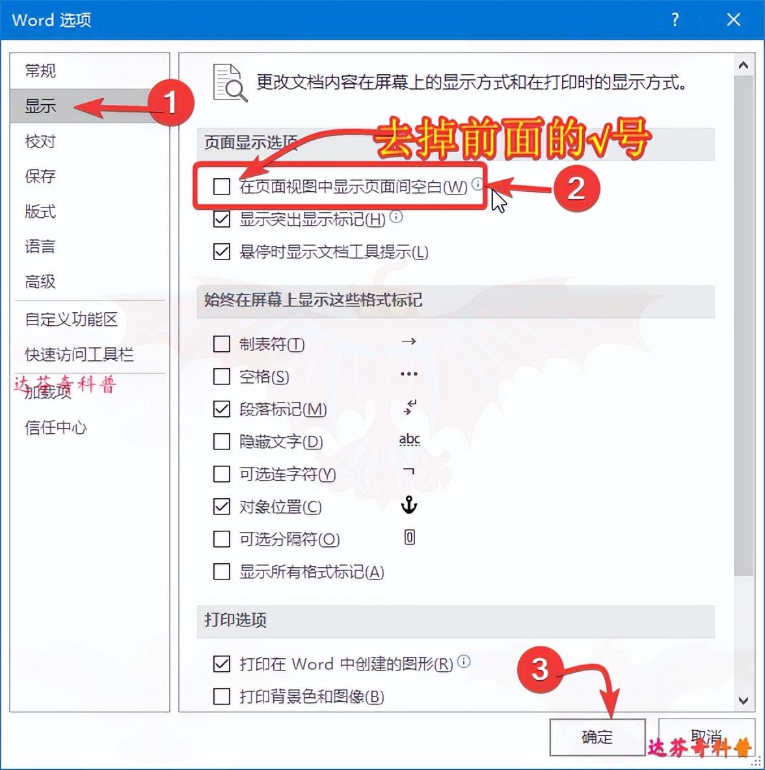Viewport: 765px width, 770px height.
Task: Click the tab character arrow icon beside 制表符
Action: pyautogui.click(x=409, y=343)
